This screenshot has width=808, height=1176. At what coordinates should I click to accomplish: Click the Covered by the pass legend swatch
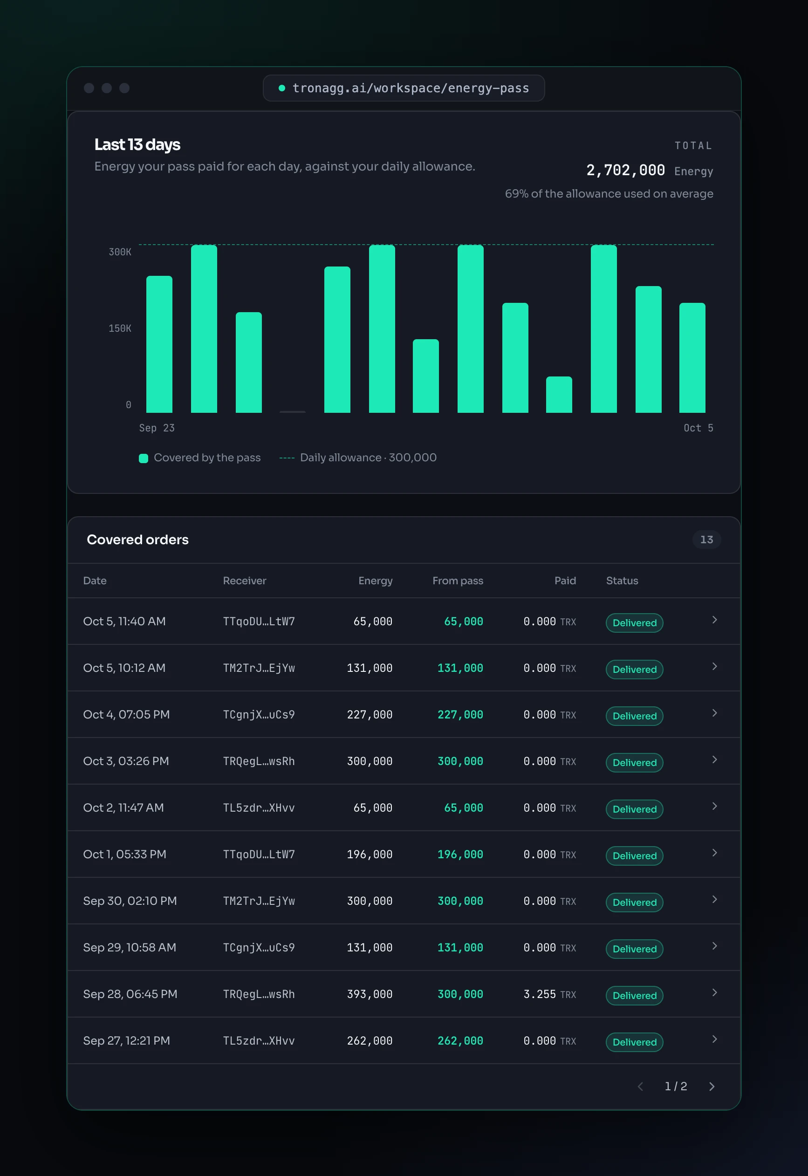(143, 458)
